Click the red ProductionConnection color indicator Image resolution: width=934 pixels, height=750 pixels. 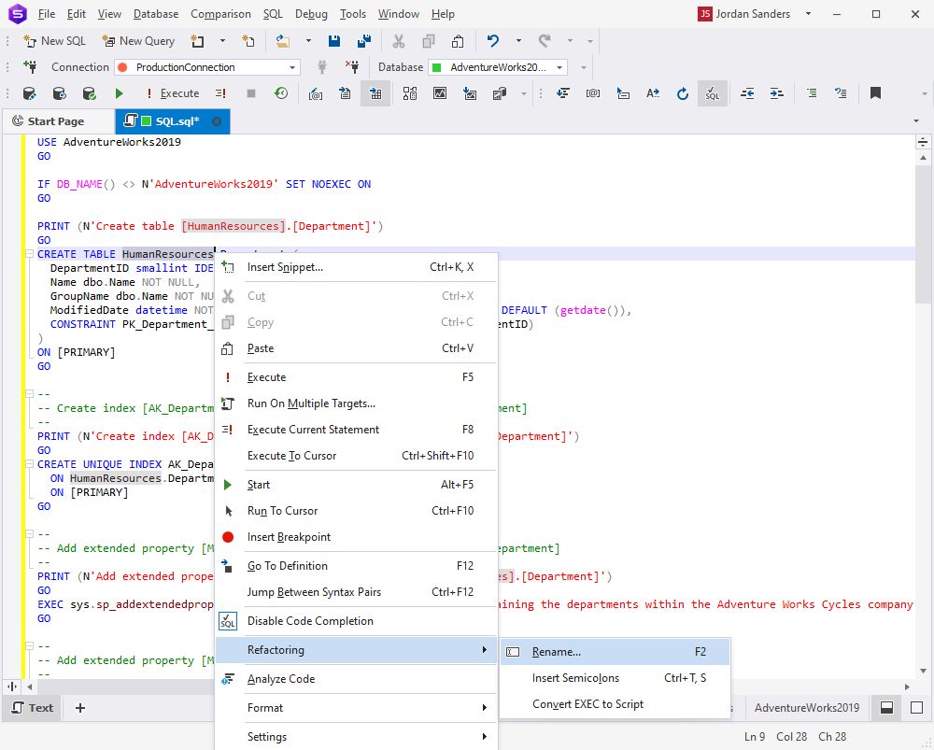point(122,67)
